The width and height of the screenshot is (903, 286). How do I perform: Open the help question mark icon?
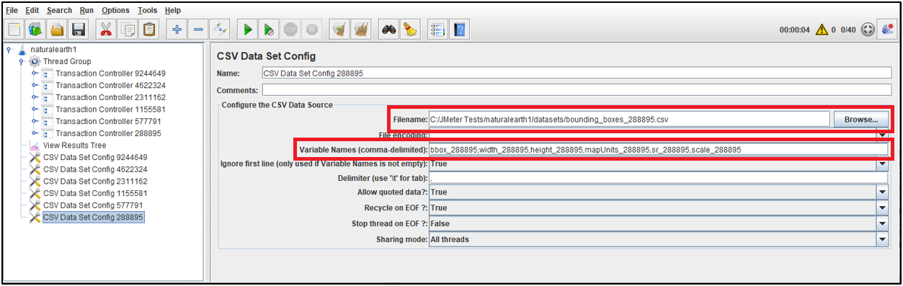tap(459, 30)
